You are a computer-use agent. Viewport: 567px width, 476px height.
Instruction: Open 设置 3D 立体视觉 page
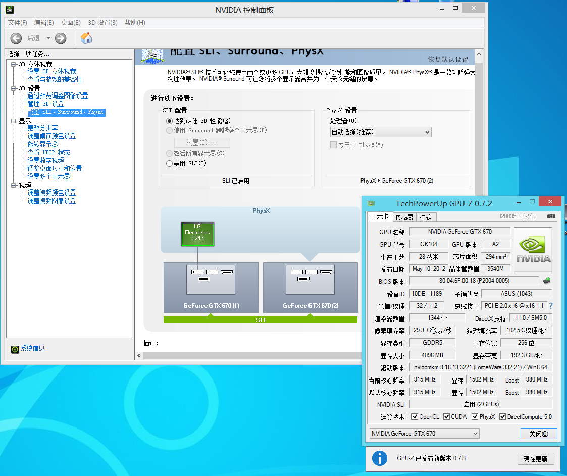pyautogui.click(x=51, y=72)
